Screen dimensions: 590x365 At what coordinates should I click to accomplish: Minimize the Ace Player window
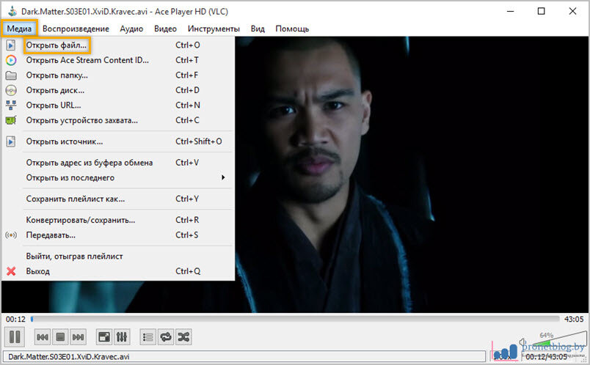pyautogui.click(x=510, y=11)
